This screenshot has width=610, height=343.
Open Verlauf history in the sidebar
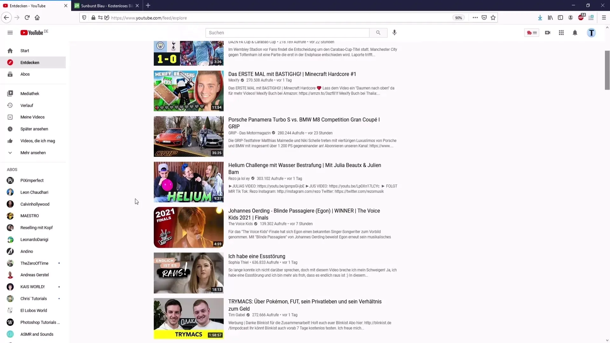pos(33,105)
